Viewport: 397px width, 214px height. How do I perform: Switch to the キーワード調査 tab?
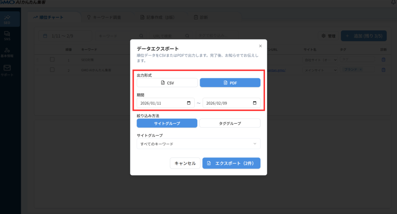105,17
